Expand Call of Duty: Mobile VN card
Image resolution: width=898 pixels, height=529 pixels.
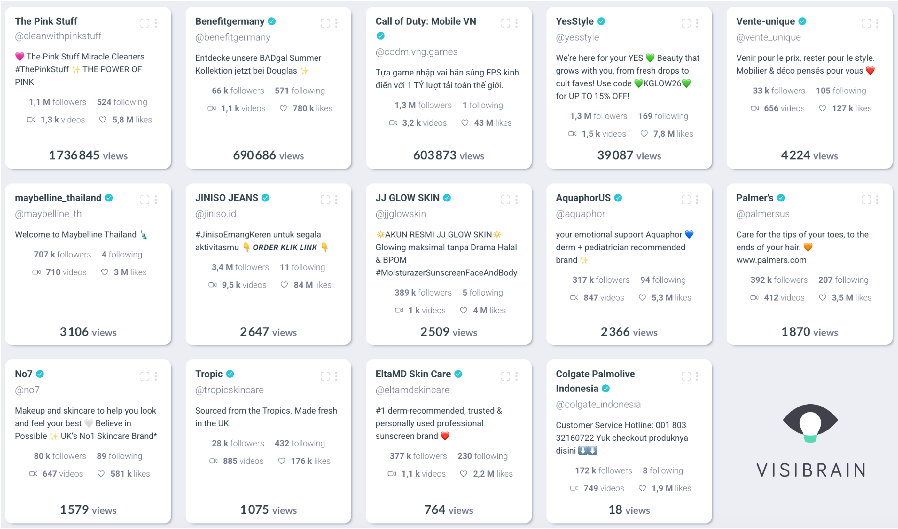click(x=505, y=23)
